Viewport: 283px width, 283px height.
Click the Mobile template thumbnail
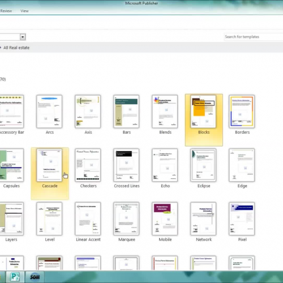pyautogui.click(x=165, y=219)
